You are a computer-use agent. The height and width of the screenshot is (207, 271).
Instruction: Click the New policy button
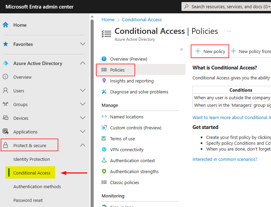(210, 51)
